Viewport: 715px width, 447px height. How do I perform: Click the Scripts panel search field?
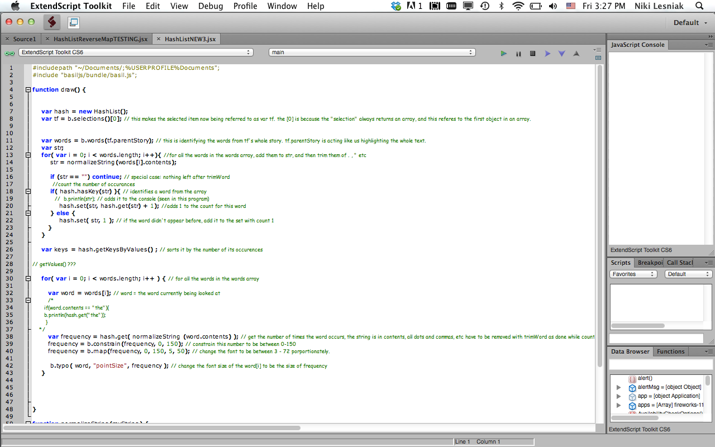[656, 338]
